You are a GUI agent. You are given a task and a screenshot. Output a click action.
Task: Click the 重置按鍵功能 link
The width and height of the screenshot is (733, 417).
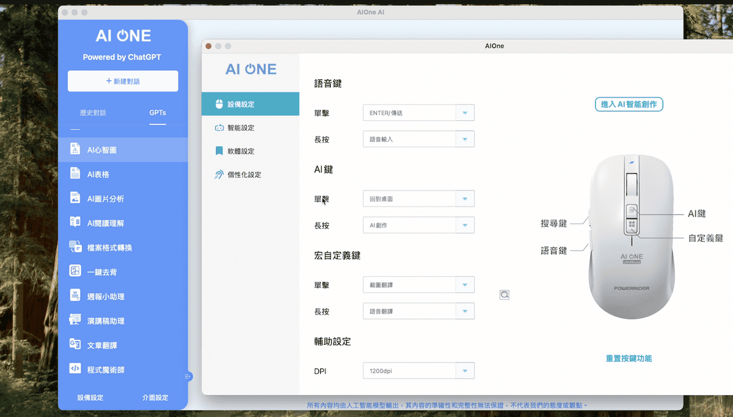coord(629,358)
